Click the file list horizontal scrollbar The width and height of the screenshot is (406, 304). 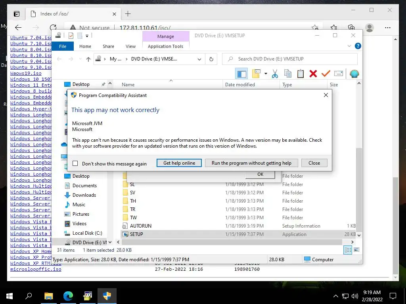(x=232, y=242)
